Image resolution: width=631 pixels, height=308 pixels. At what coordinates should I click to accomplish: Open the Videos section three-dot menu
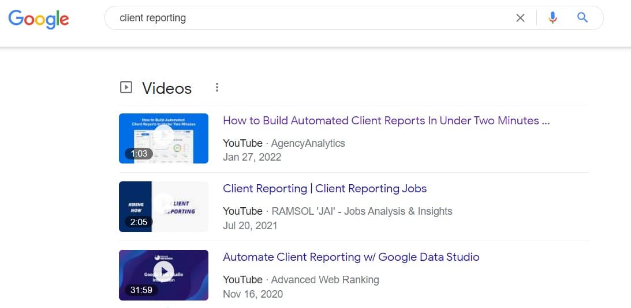pyautogui.click(x=217, y=88)
